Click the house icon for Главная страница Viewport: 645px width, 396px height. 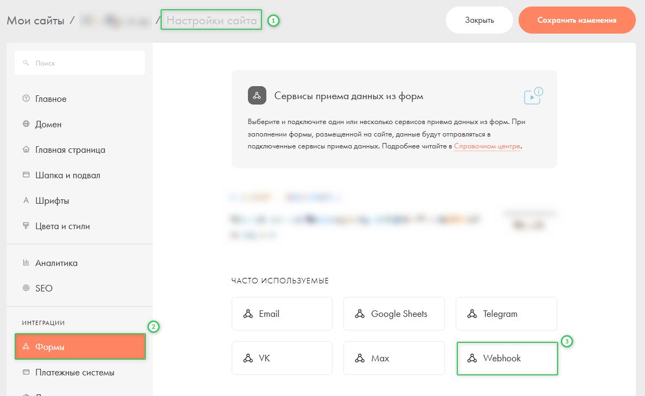[x=26, y=150]
